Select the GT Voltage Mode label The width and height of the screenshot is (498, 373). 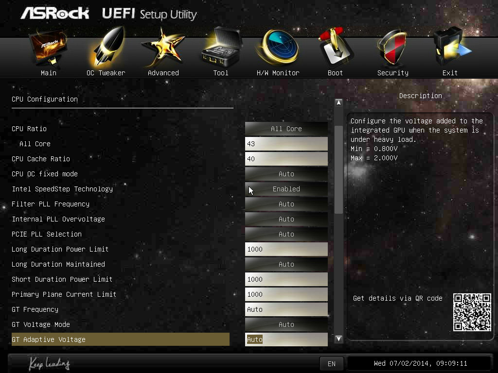tap(41, 324)
